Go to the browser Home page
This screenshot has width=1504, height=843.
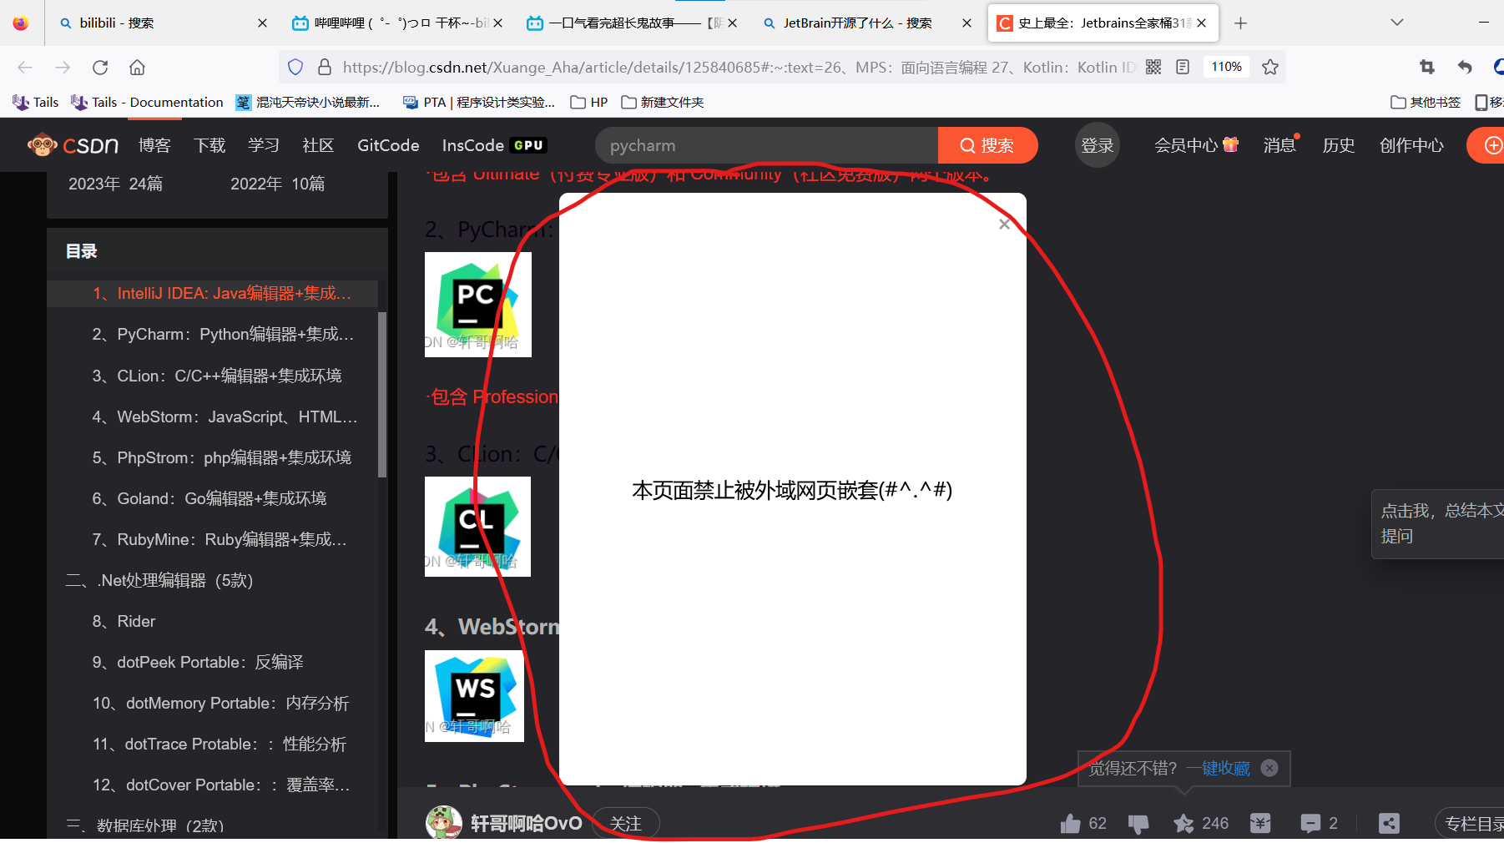tap(138, 68)
